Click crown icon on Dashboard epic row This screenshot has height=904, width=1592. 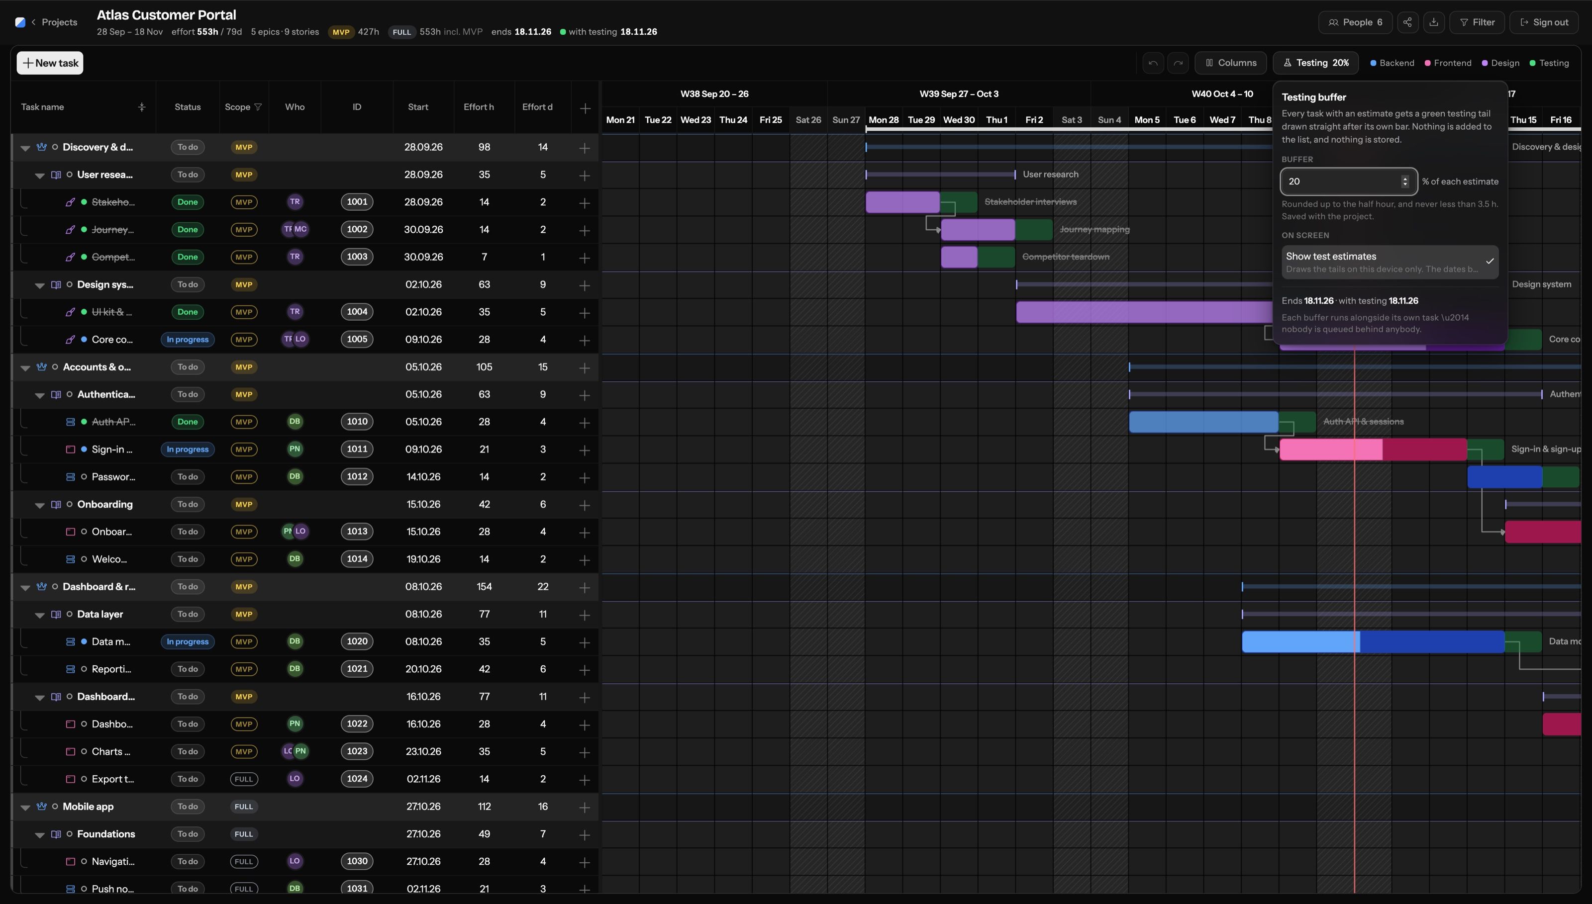[x=42, y=587]
